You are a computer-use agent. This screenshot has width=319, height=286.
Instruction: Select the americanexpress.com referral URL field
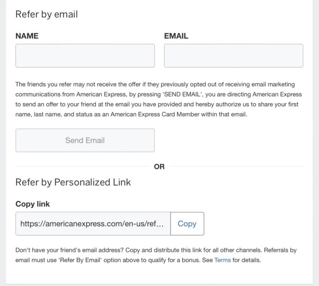pyautogui.click(x=93, y=224)
